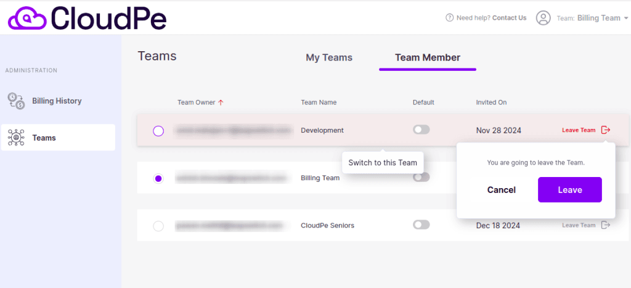Expand the Team: Billing Team dropdown arrow
This screenshot has height=288, width=631.
click(x=626, y=19)
